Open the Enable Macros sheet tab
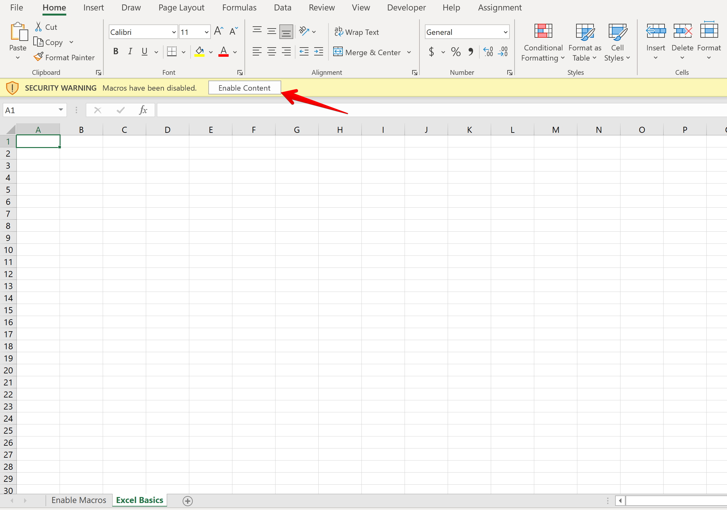 coord(79,500)
